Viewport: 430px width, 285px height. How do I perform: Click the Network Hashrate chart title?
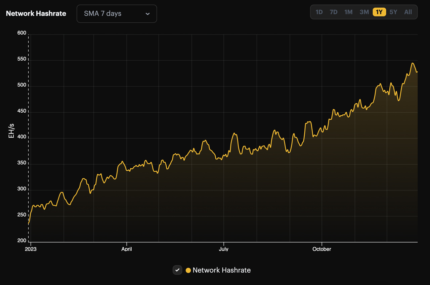pos(36,14)
